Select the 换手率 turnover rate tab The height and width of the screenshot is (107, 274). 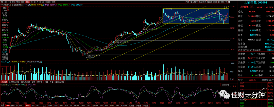click(x=40, y=81)
